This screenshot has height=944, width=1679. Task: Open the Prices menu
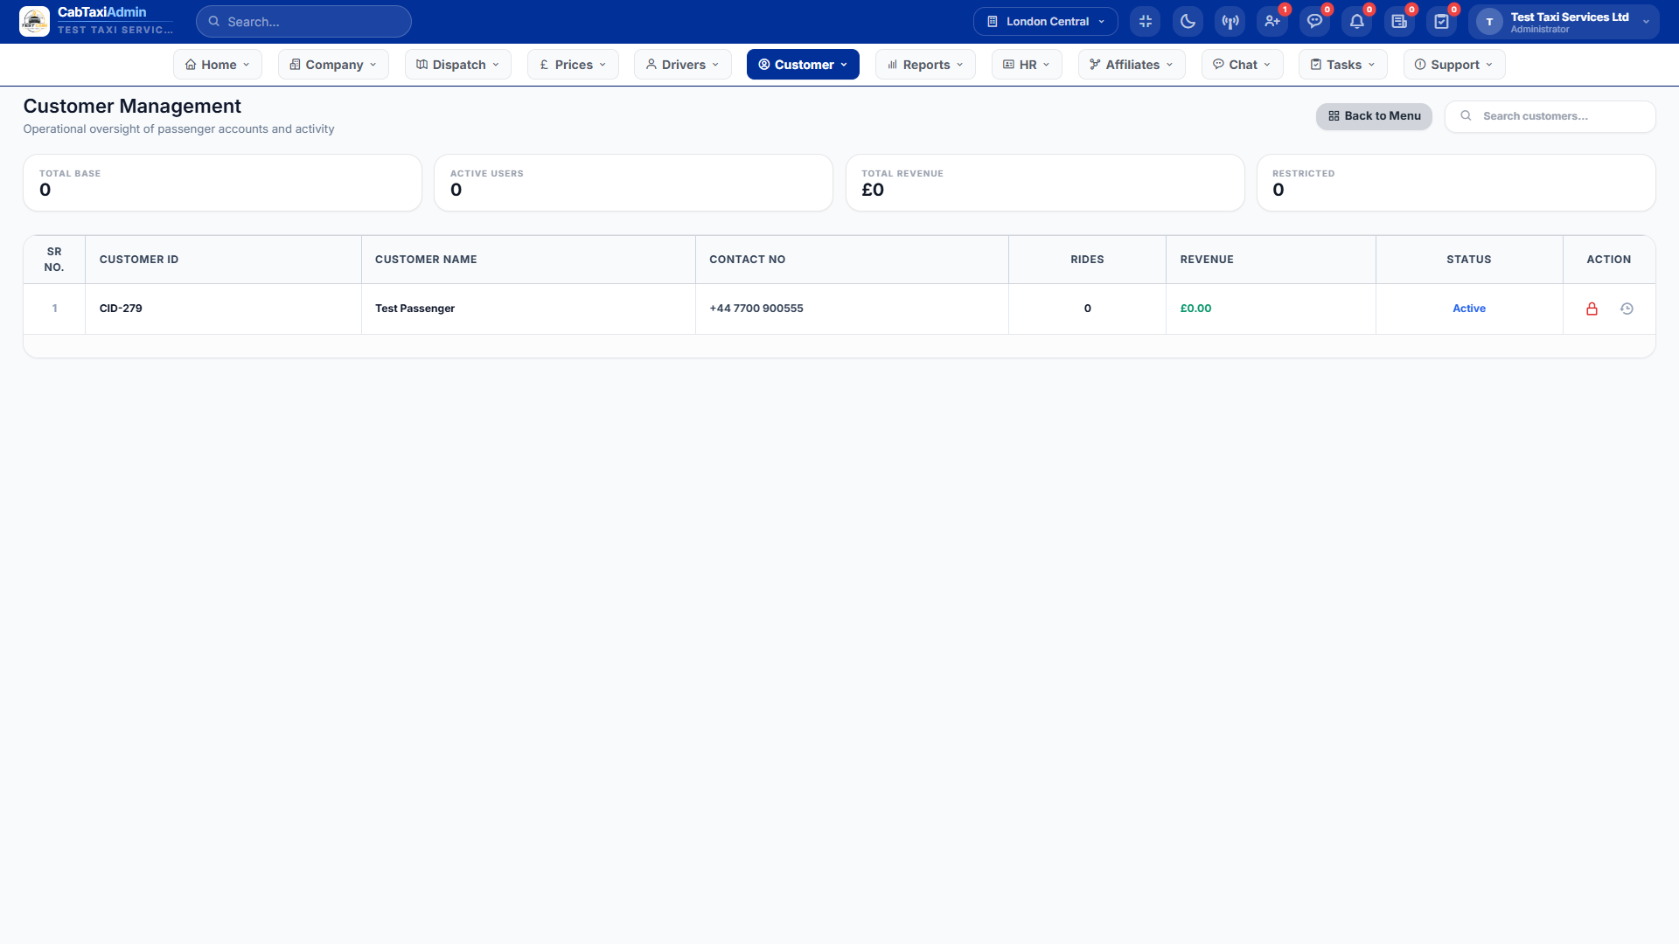[573, 65]
